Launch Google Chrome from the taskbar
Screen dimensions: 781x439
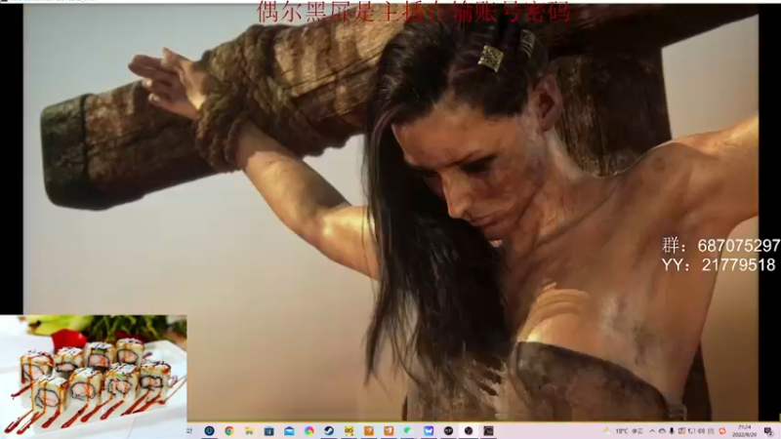click(229, 430)
